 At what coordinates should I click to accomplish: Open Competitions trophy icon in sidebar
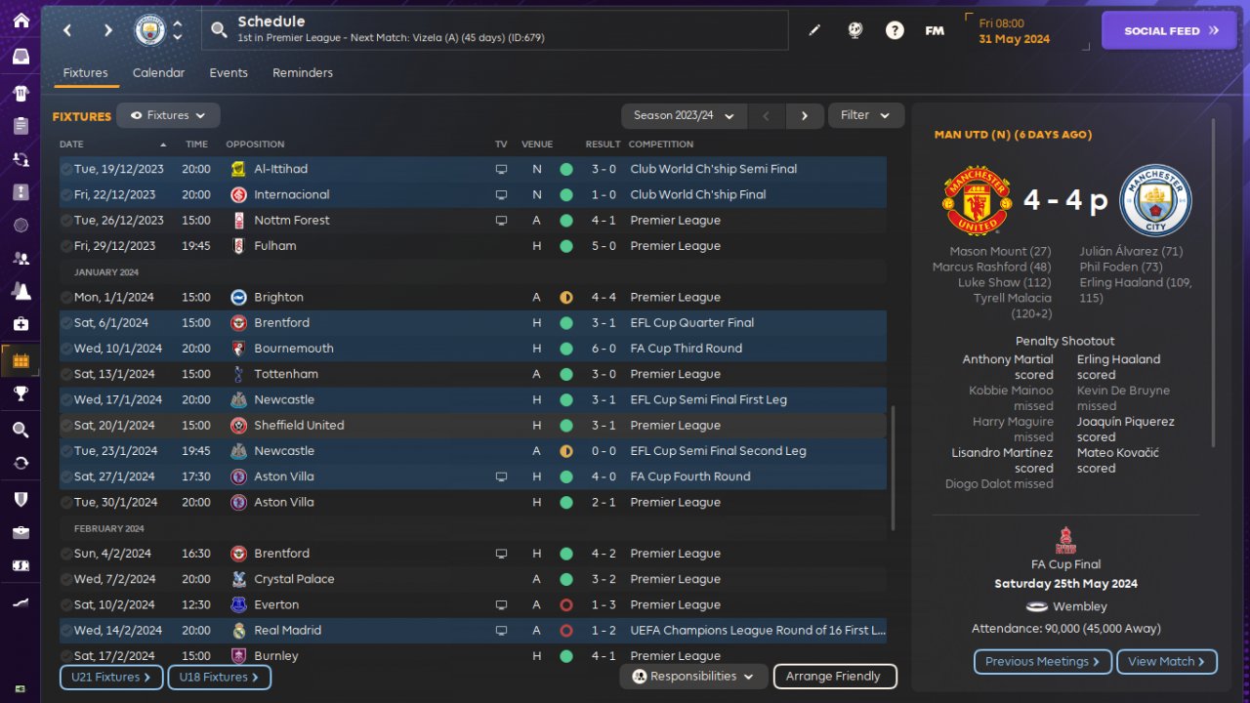tap(21, 393)
